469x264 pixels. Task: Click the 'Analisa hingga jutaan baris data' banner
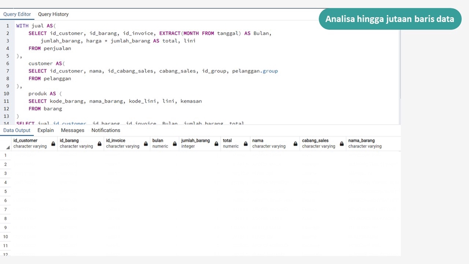tap(390, 19)
